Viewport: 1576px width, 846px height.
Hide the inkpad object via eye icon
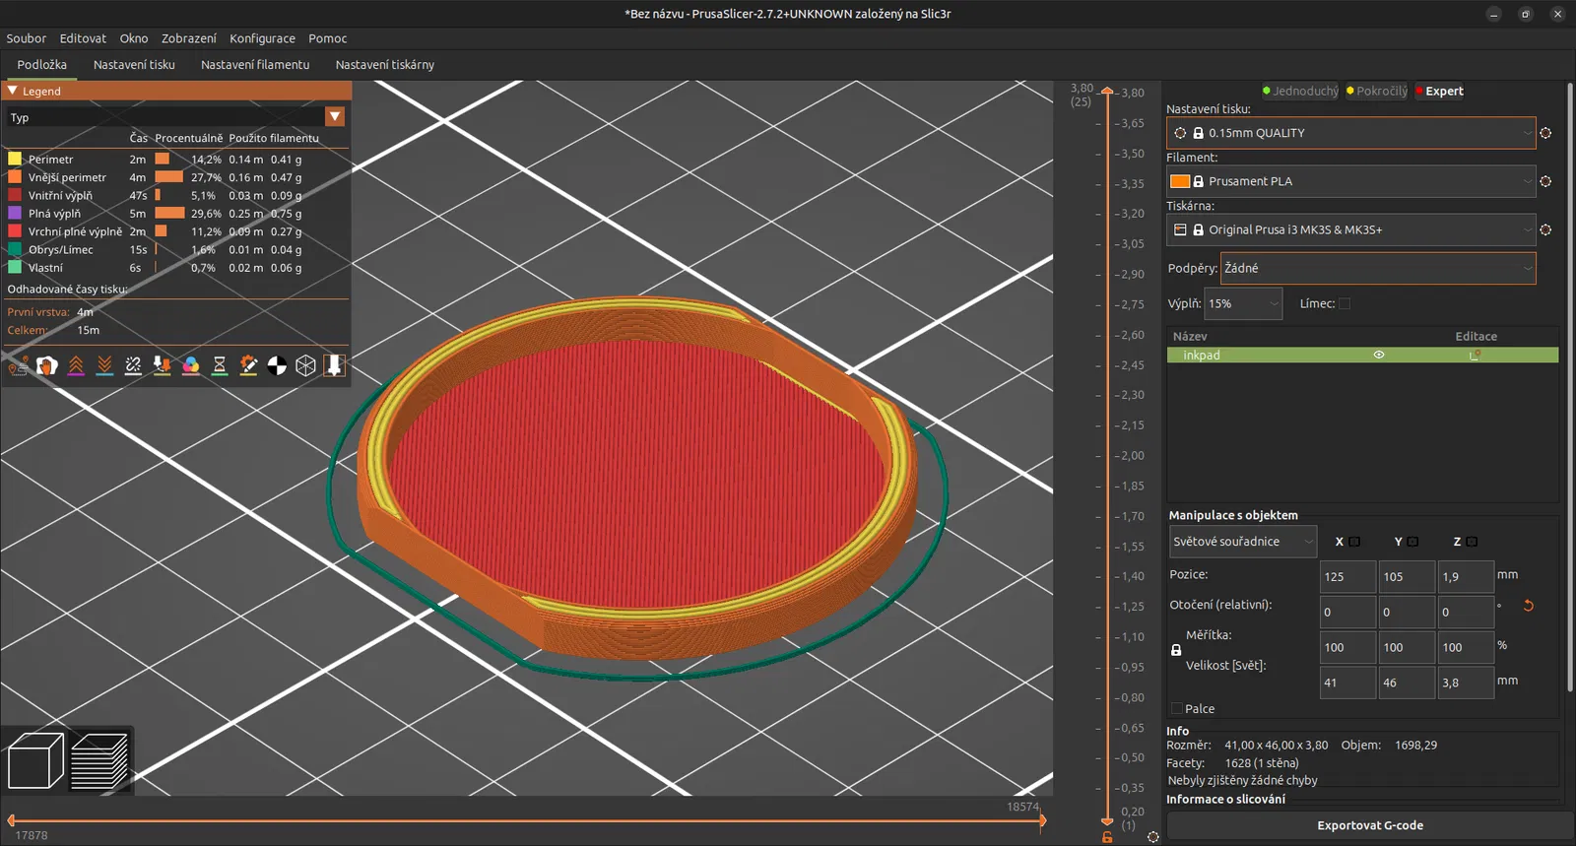click(1379, 356)
